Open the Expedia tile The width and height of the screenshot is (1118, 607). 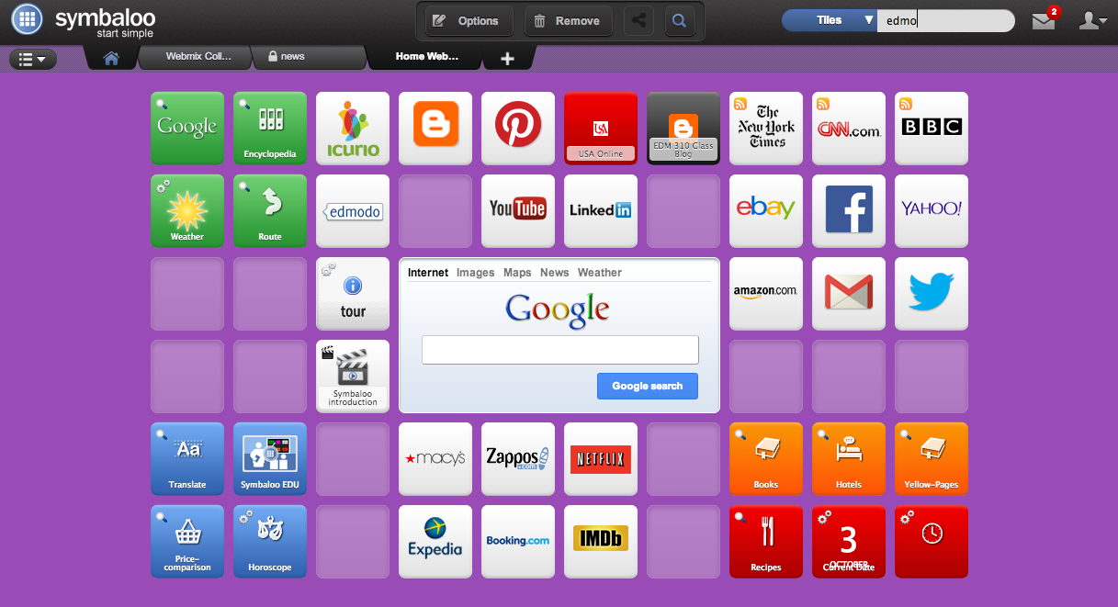pyautogui.click(x=435, y=542)
